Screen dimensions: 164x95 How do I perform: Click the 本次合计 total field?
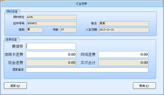click(x=123, y=63)
